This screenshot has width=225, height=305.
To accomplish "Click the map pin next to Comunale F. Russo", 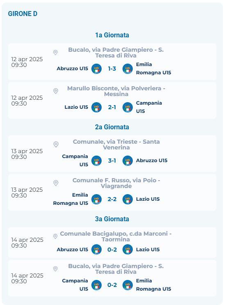I will (56, 183).
